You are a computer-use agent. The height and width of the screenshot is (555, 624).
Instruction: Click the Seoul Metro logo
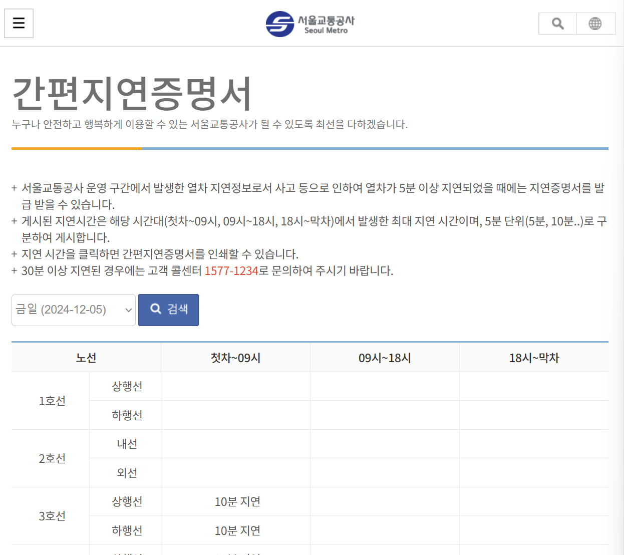(310, 24)
